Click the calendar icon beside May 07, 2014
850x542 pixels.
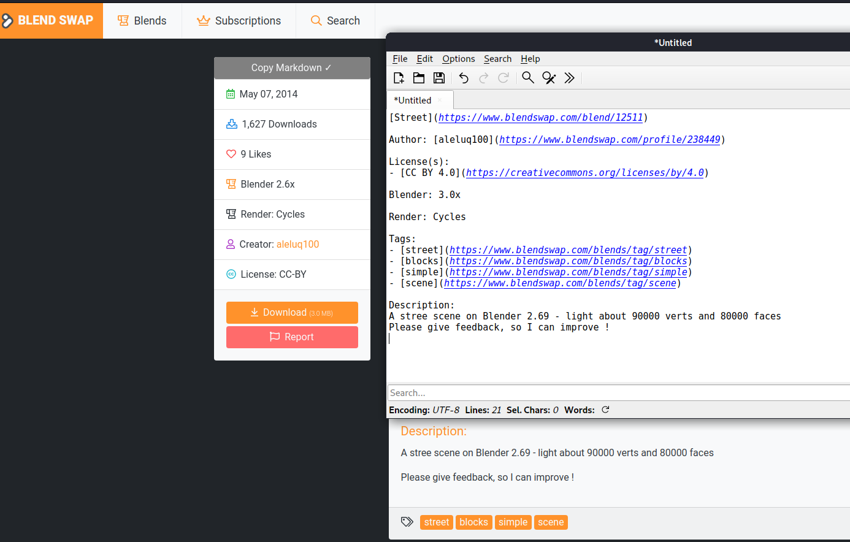[x=231, y=94]
